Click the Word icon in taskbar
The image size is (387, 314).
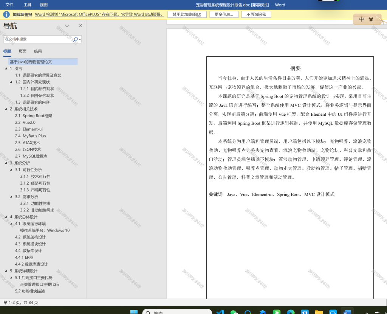coord(347,312)
